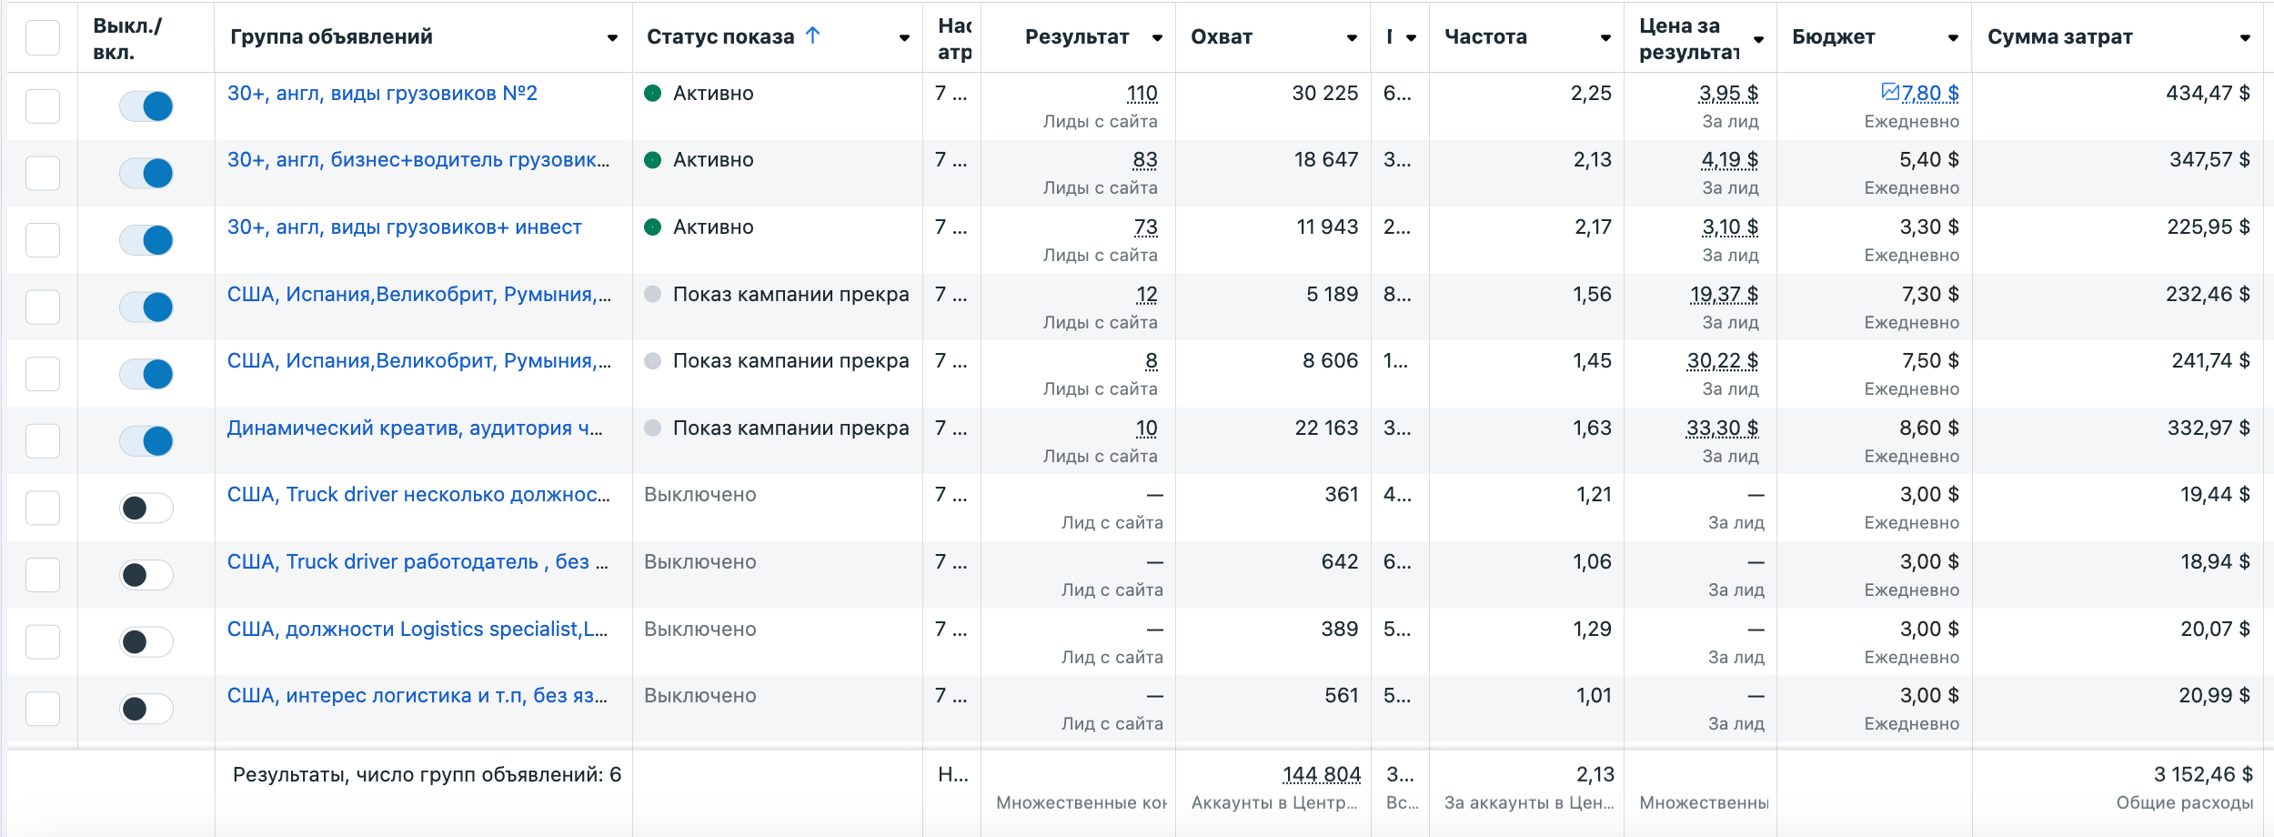2274x837 pixels.
Task: Click total reach value 144 804
Action: click(x=1321, y=775)
